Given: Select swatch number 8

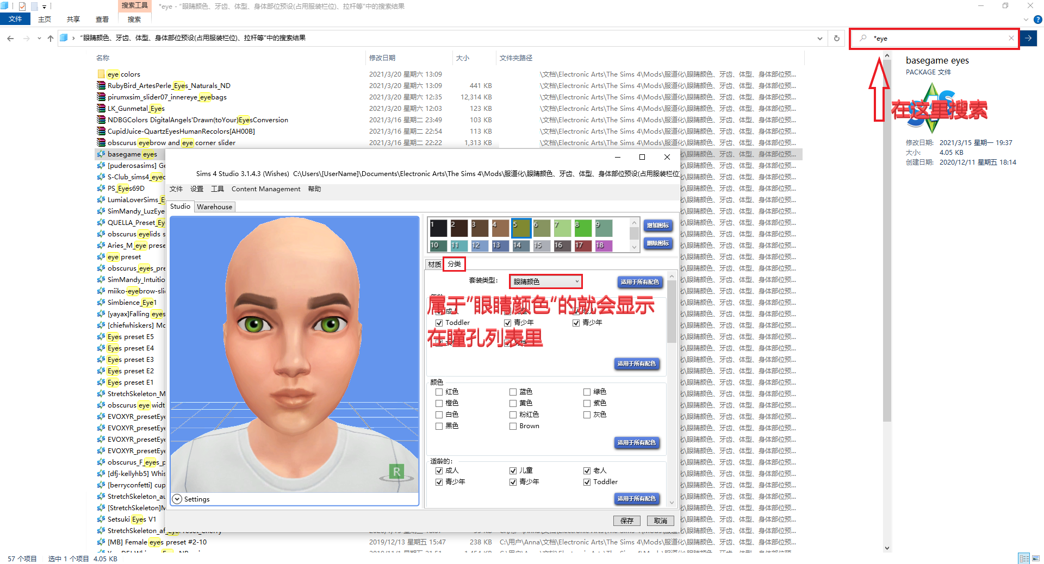Looking at the screenshot, I should coord(583,228).
